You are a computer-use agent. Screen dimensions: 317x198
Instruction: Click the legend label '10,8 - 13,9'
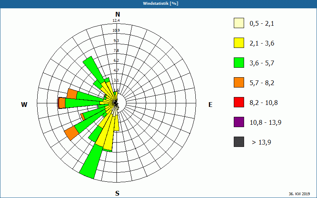pyautogui.click(x=265, y=123)
